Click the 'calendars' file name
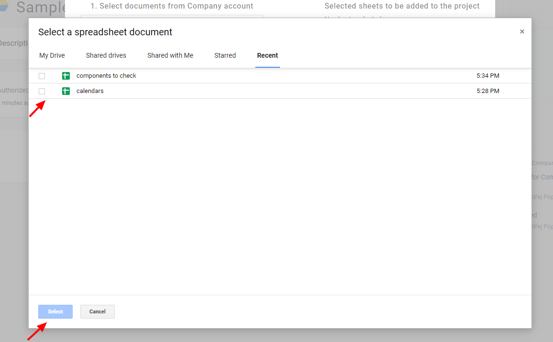Screen dimensions: 553x342 pos(90,91)
